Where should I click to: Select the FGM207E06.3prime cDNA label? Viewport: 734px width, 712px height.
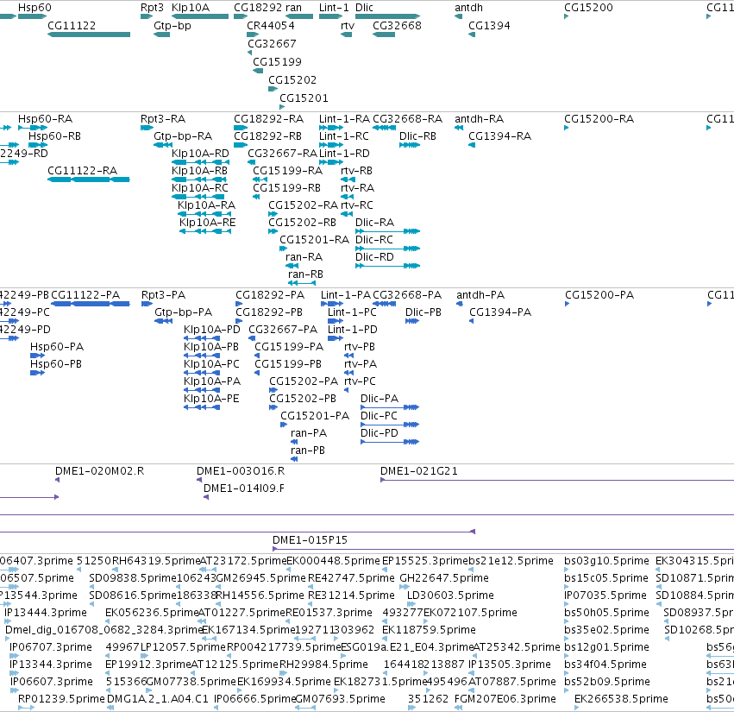coord(505,698)
